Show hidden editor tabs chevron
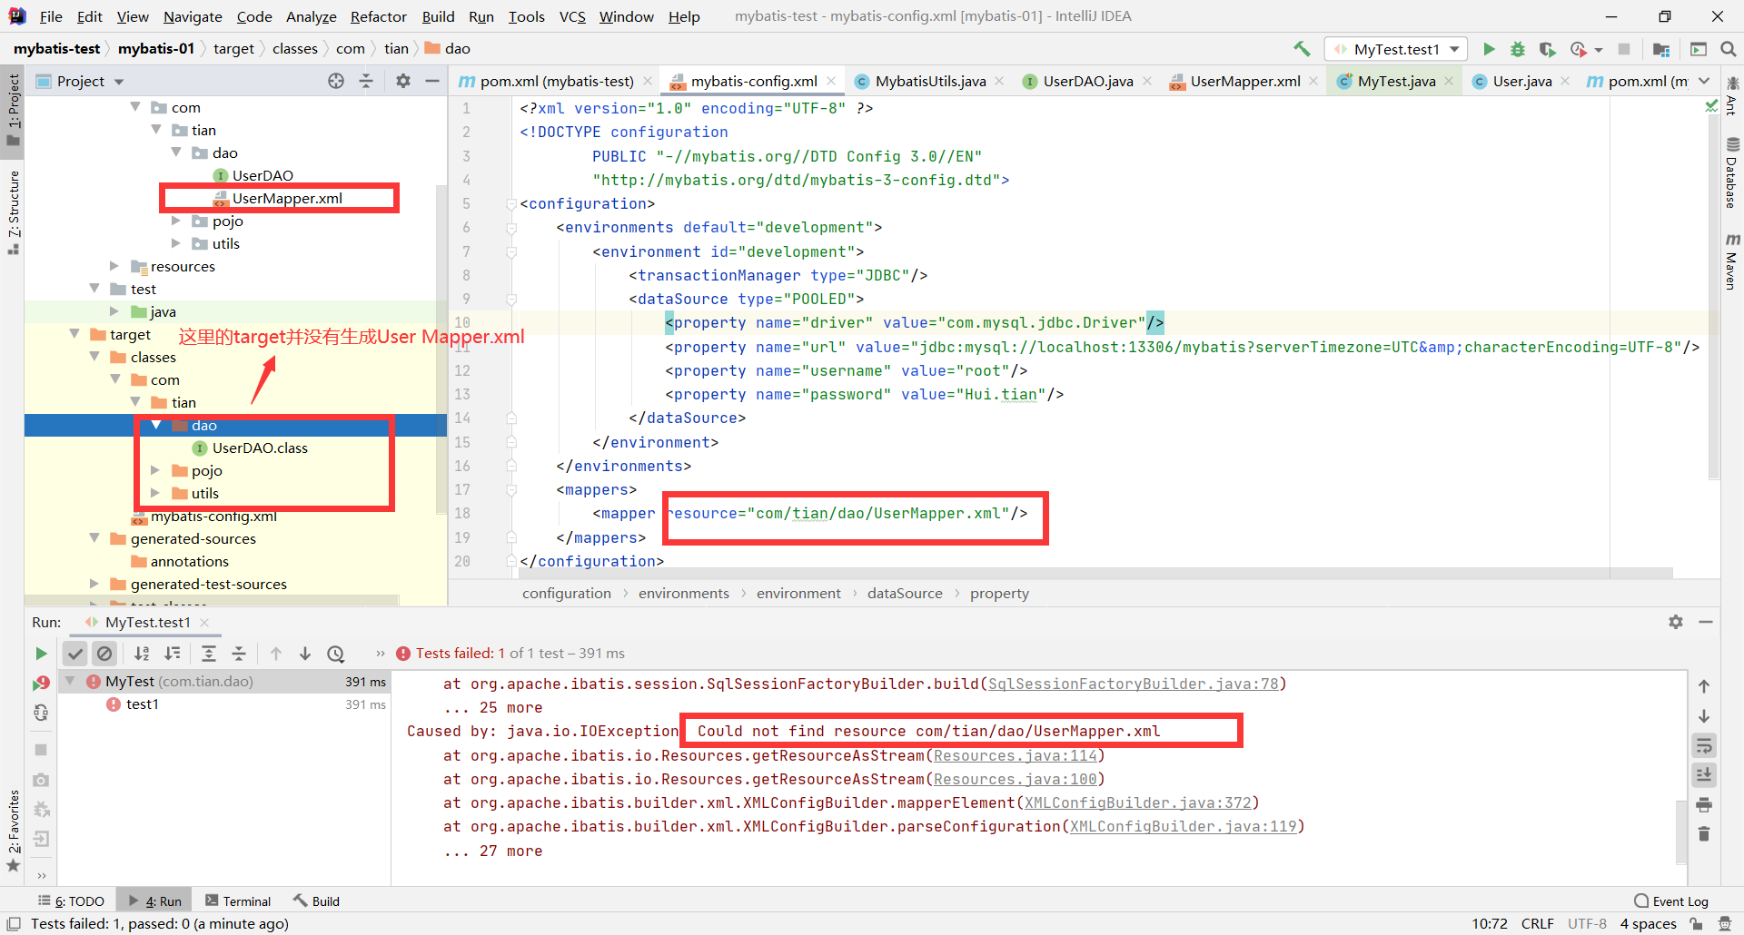1744x935 pixels. click(x=1704, y=81)
